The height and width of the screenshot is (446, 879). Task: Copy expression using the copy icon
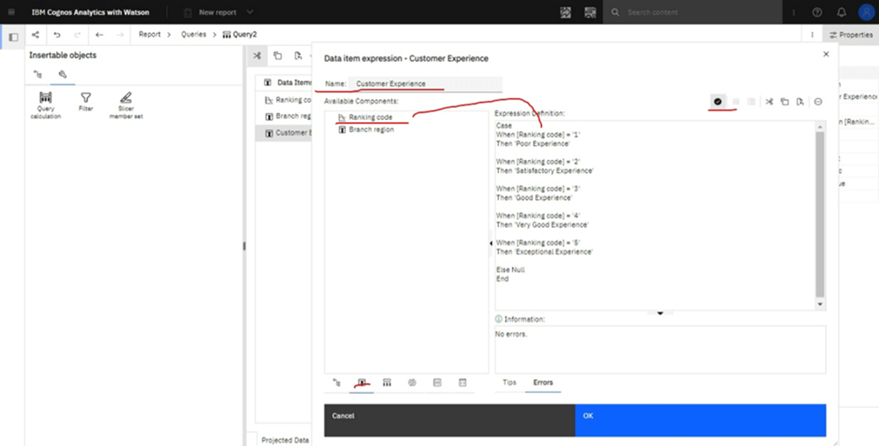pos(784,102)
